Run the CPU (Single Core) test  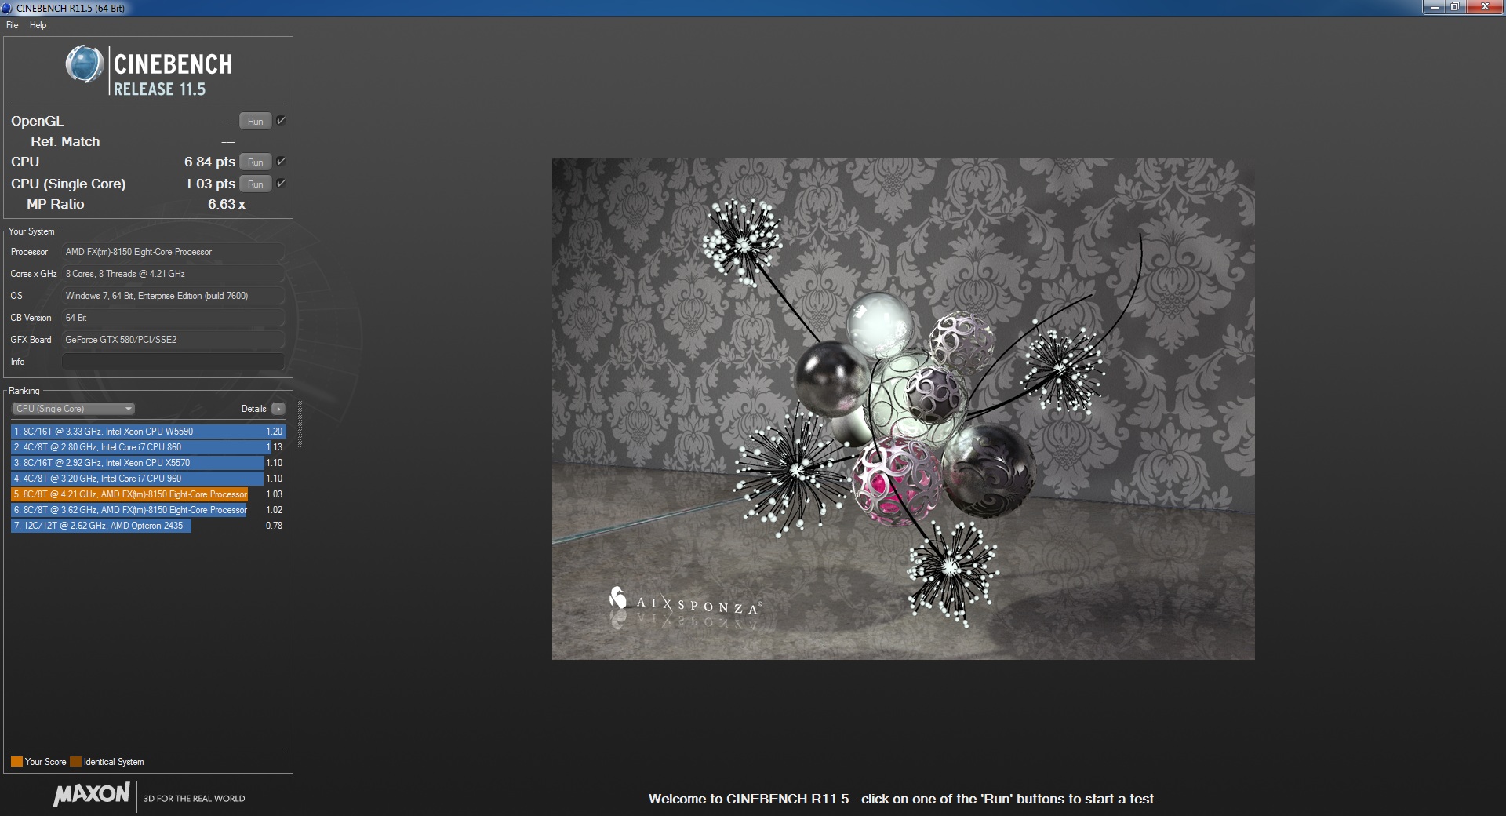coord(256,184)
